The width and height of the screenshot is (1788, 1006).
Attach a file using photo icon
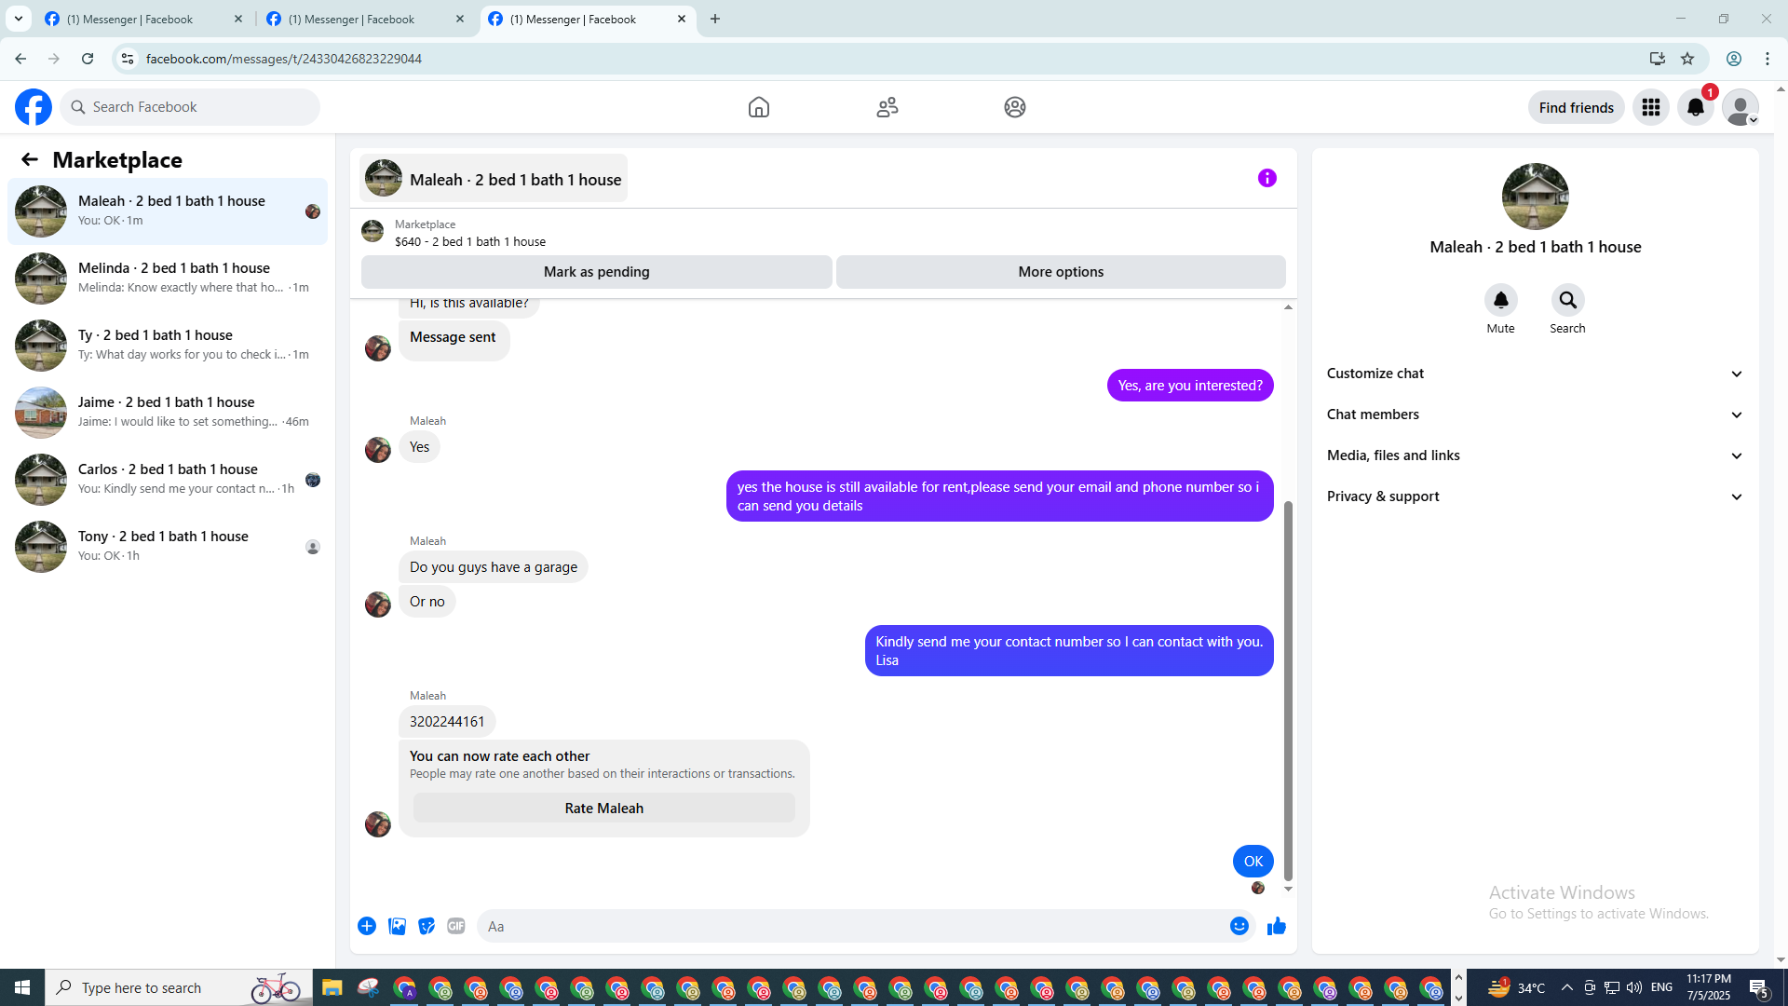pyautogui.click(x=397, y=926)
